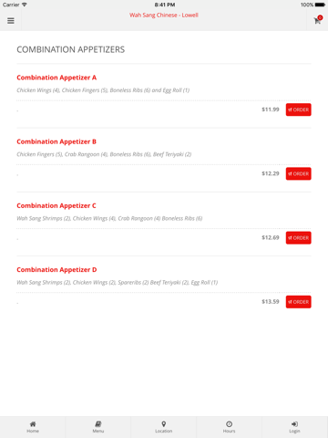Order Combination Appetizer A
The width and height of the screenshot is (328, 438).
[298, 109]
